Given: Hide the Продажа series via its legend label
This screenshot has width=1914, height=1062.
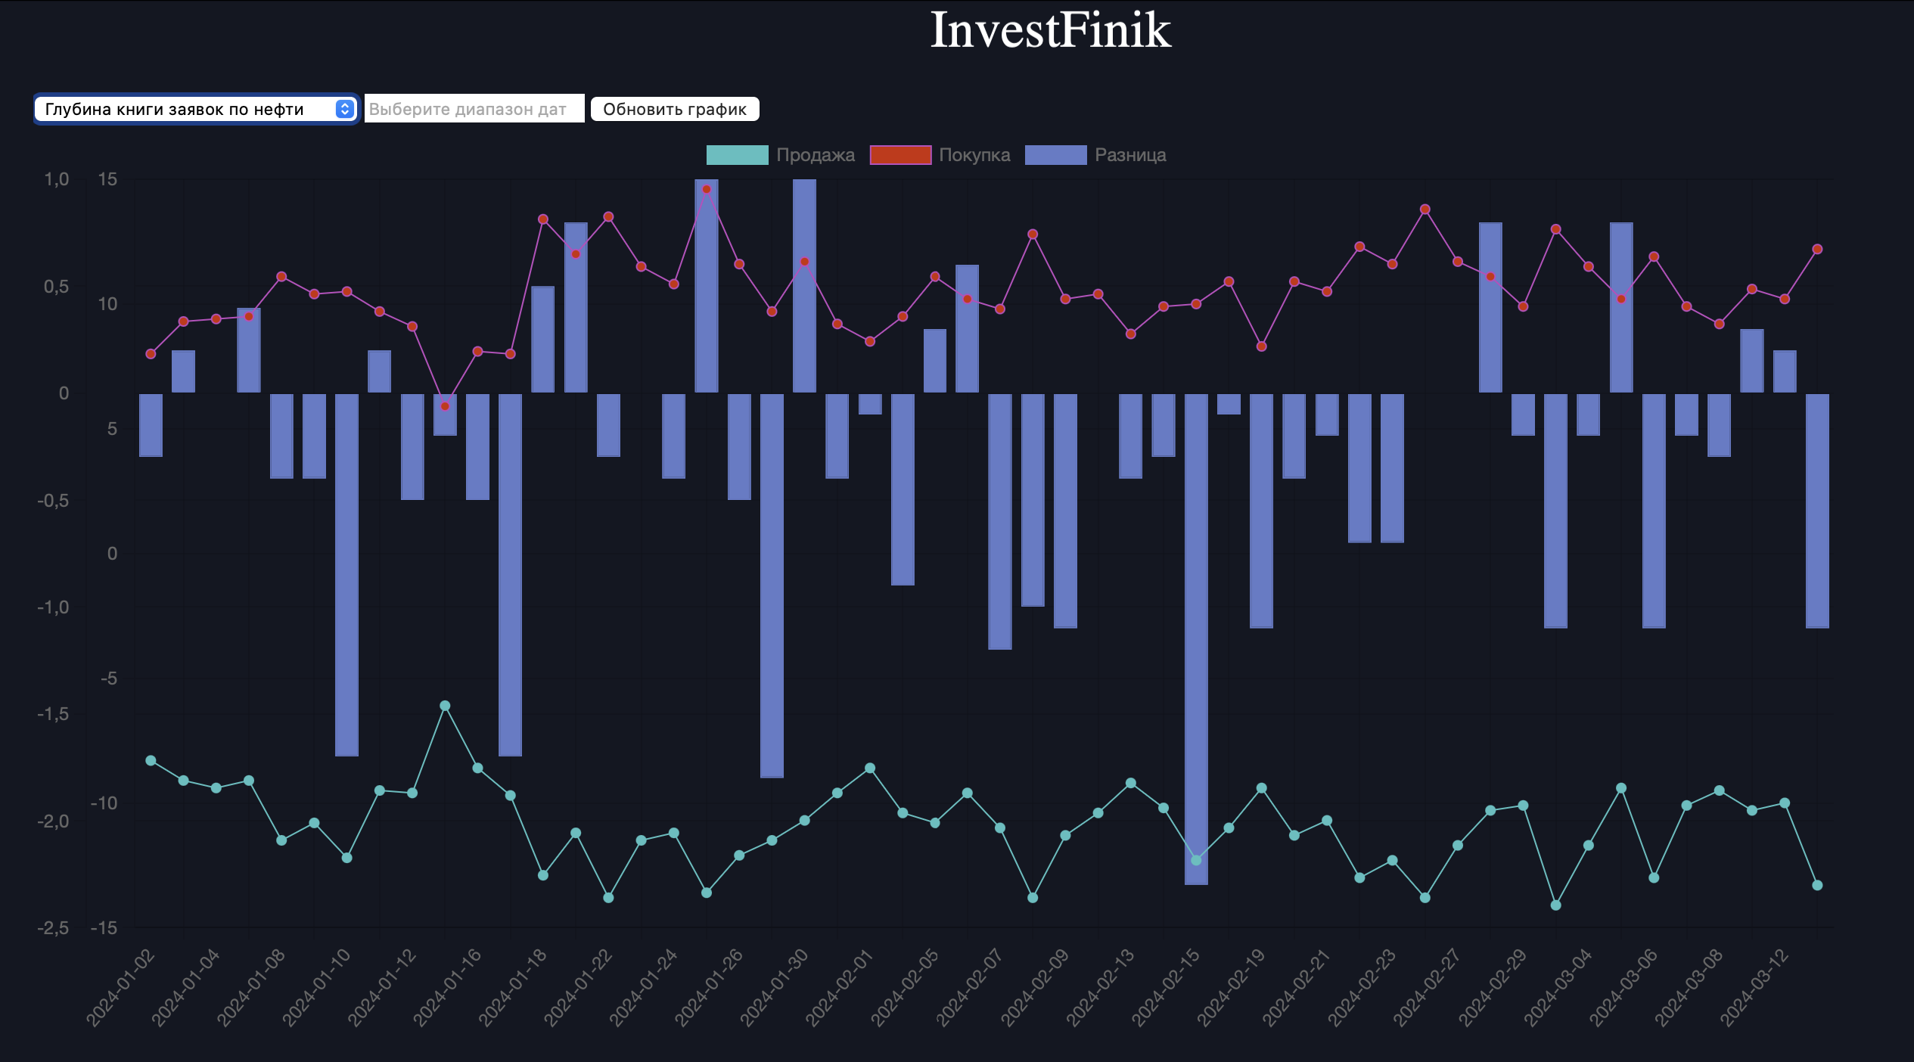Looking at the screenshot, I should pos(816,155).
